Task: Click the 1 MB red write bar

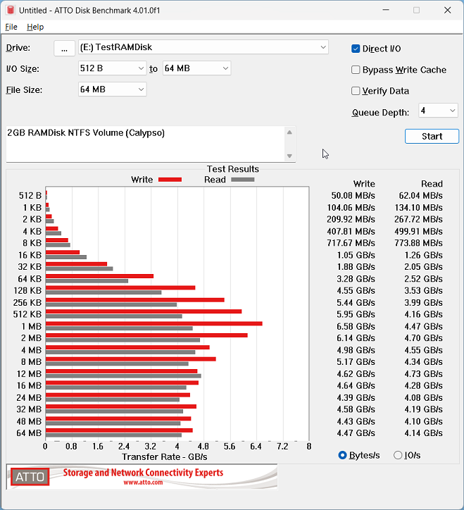Action: tap(153, 323)
